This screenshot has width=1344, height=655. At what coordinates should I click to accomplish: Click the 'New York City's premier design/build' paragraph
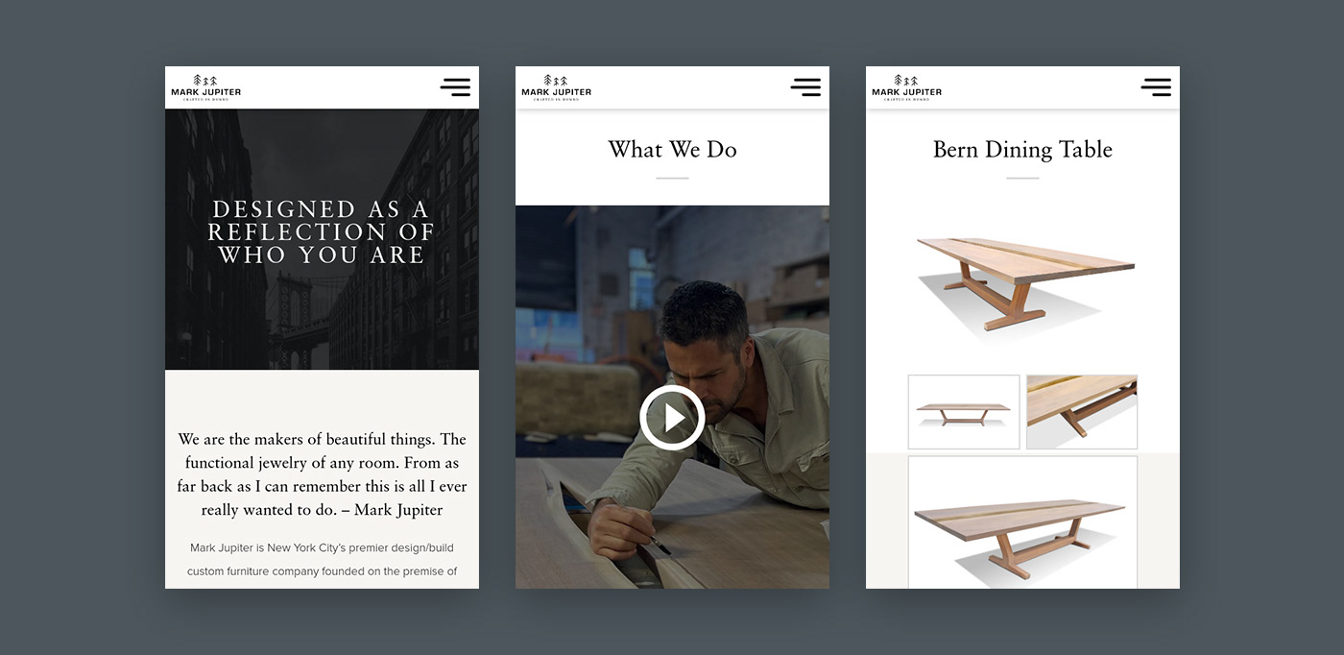click(322, 560)
